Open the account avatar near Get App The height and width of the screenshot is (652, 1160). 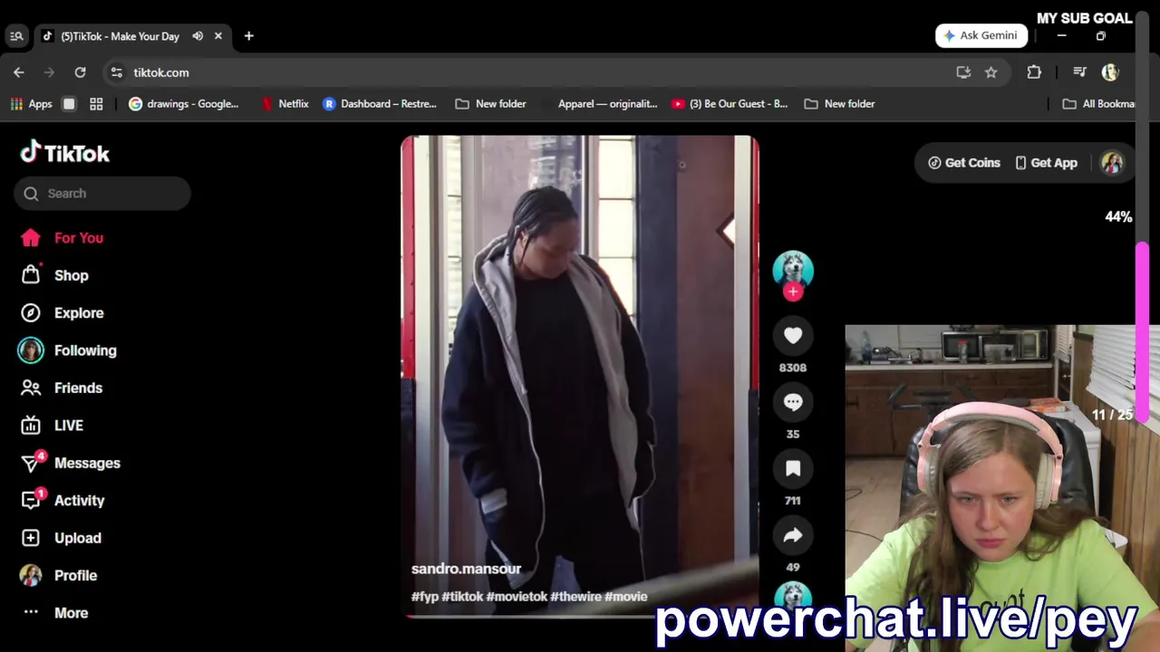click(x=1112, y=163)
